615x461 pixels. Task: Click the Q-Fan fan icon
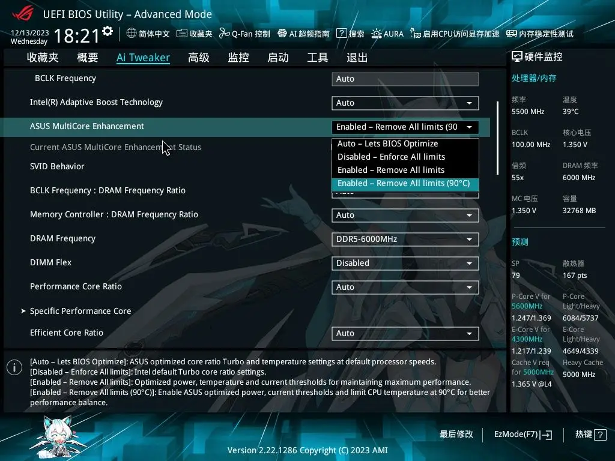coord(224,34)
